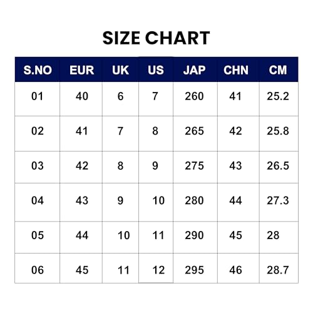Screen dimensions: 313x313
Task: Select the CM column header
Action: [278, 70]
